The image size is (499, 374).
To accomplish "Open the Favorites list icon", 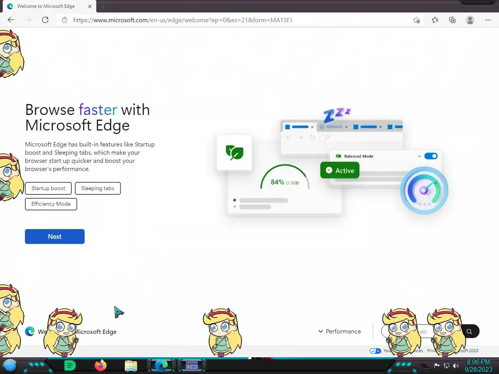I will (x=435, y=20).
